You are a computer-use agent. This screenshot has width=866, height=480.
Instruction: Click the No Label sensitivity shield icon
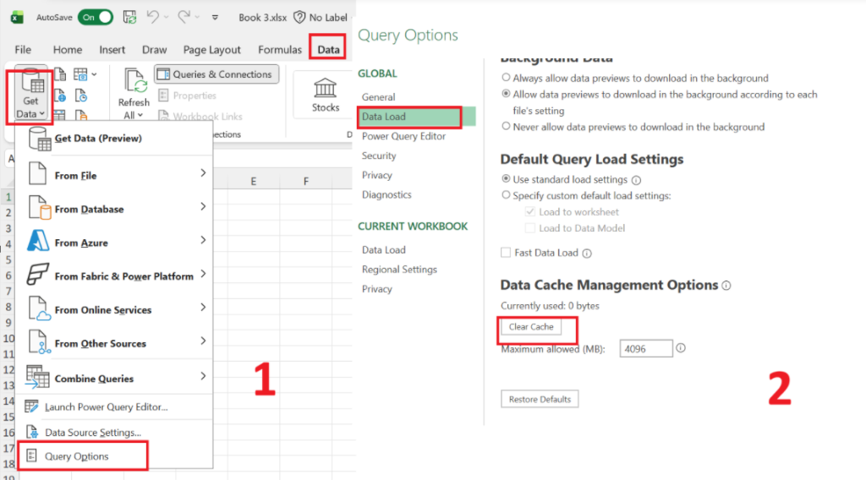tap(299, 17)
